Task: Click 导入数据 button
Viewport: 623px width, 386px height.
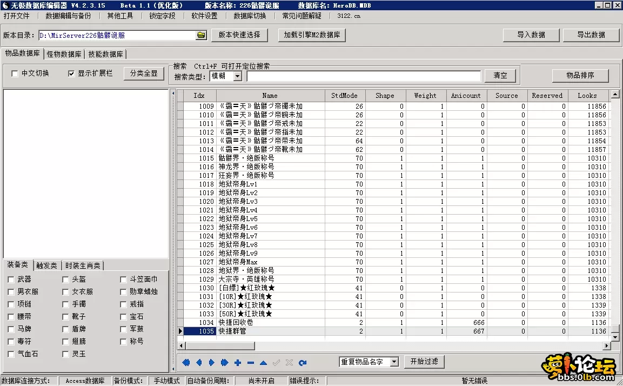Action: pos(531,35)
